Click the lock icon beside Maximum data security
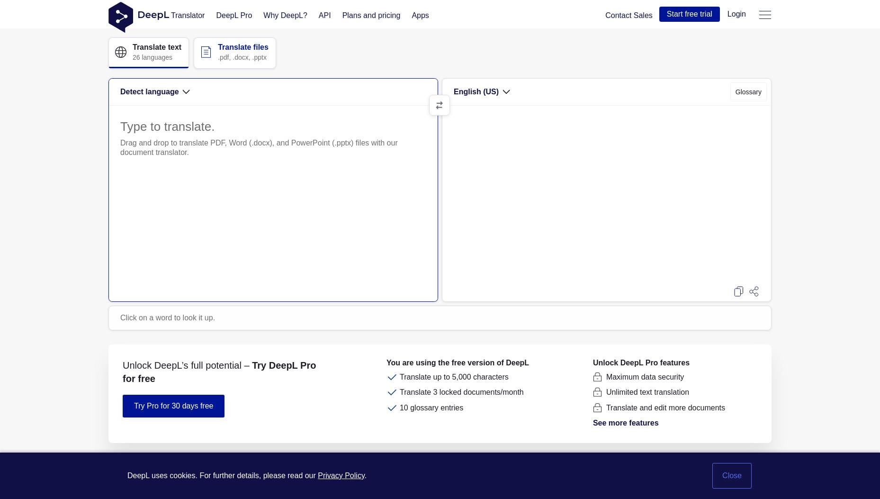 click(x=597, y=377)
